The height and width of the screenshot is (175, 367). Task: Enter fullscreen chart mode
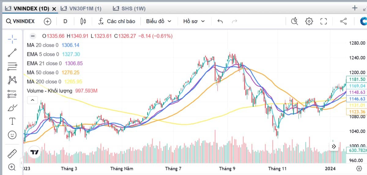[324, 21]
